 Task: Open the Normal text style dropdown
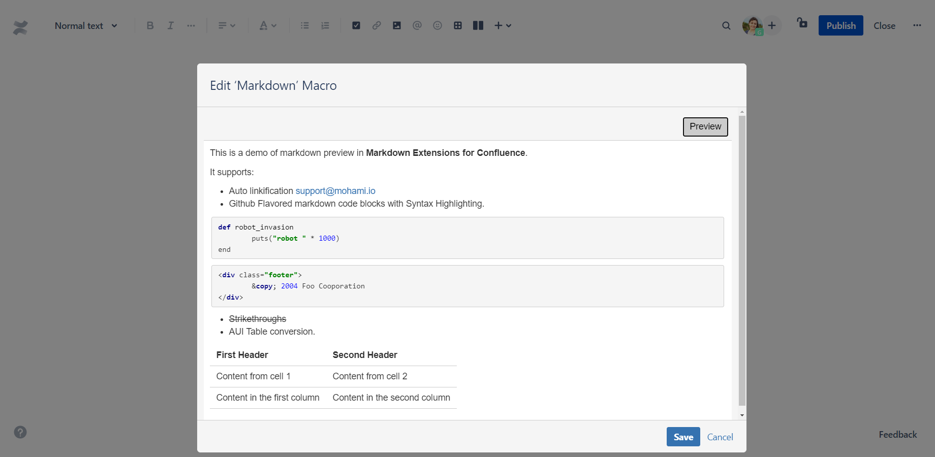point(86,26)
